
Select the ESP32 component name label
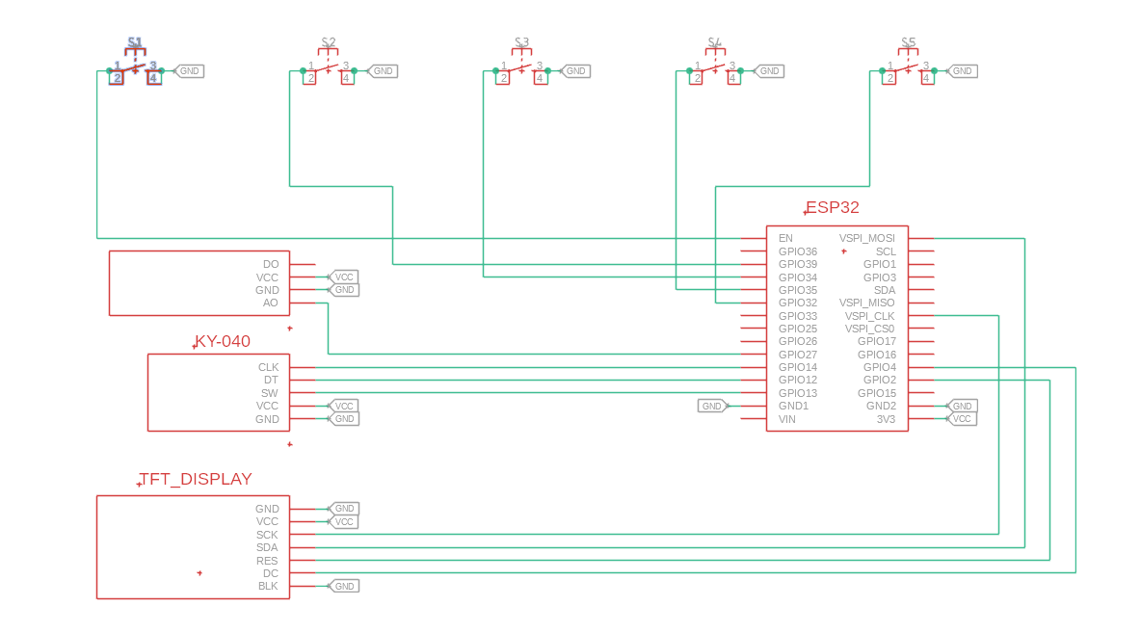(833, 207)
